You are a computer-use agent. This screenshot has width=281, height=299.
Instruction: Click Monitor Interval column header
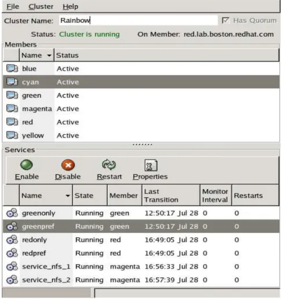[x=216, y=196]
